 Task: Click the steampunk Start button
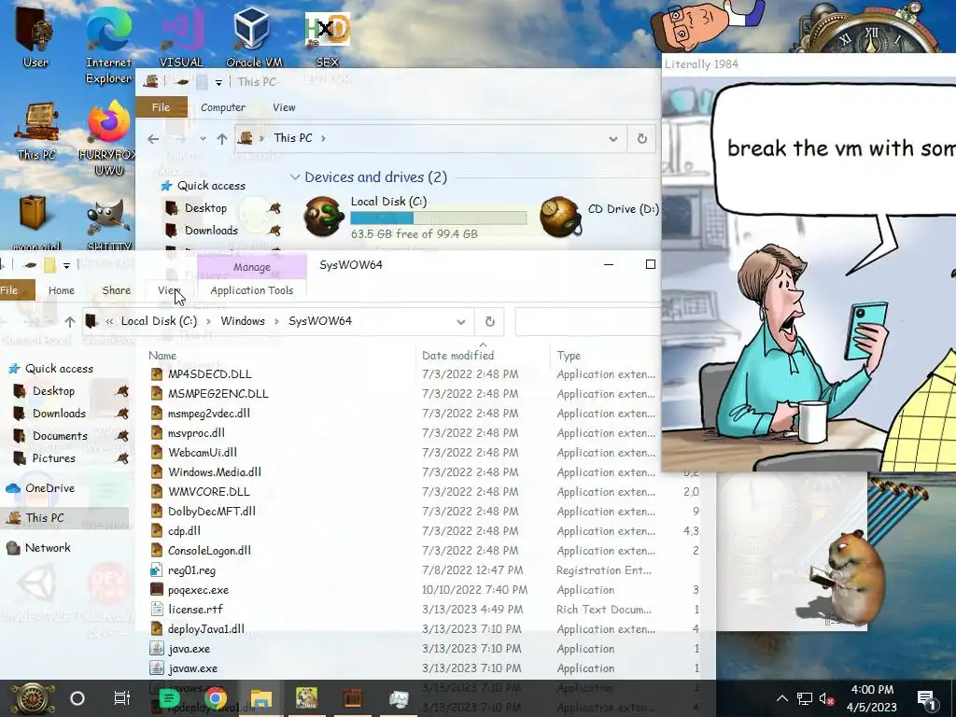(x=32, y=698)
